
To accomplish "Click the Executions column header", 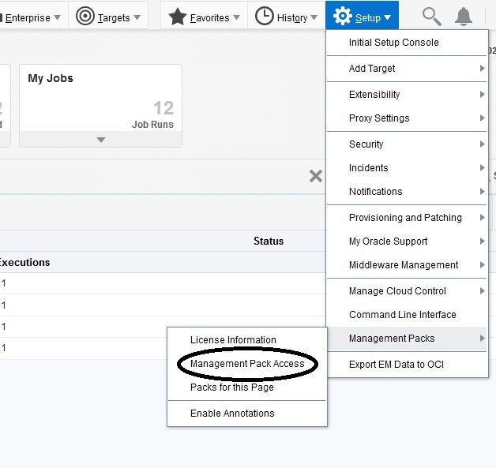I will 24,262.
